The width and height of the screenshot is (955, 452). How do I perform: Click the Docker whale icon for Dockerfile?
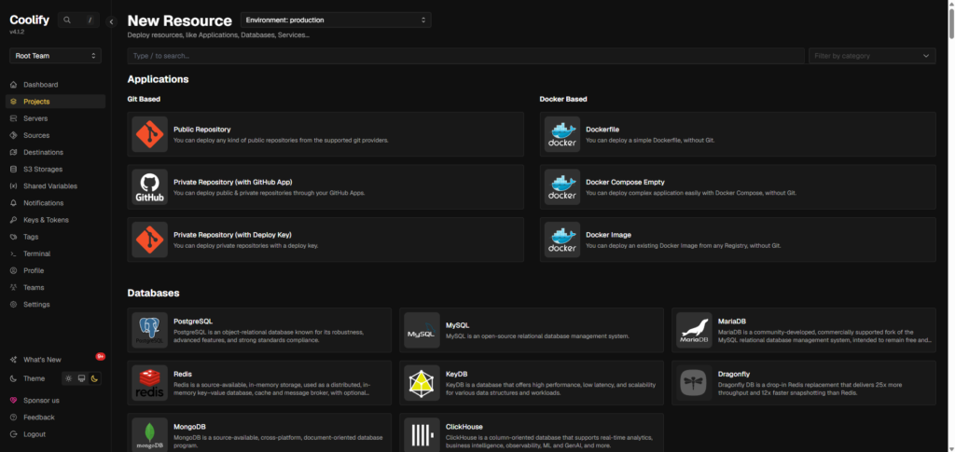[562, 134]
